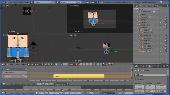The image size is (170, 95).
Task: Toggle the screen layout browse icon
Action: coord(32,2)
